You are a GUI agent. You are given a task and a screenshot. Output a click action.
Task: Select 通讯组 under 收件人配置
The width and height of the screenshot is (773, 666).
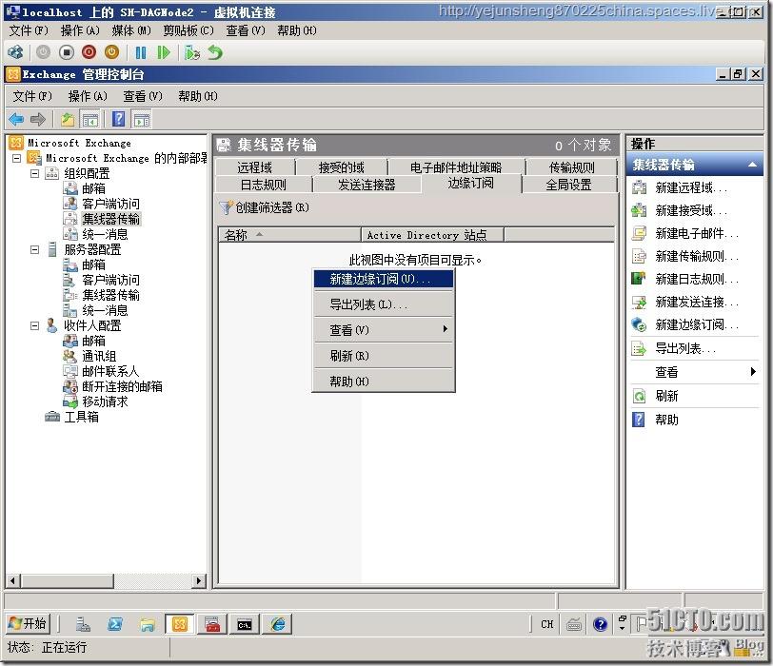99,356
